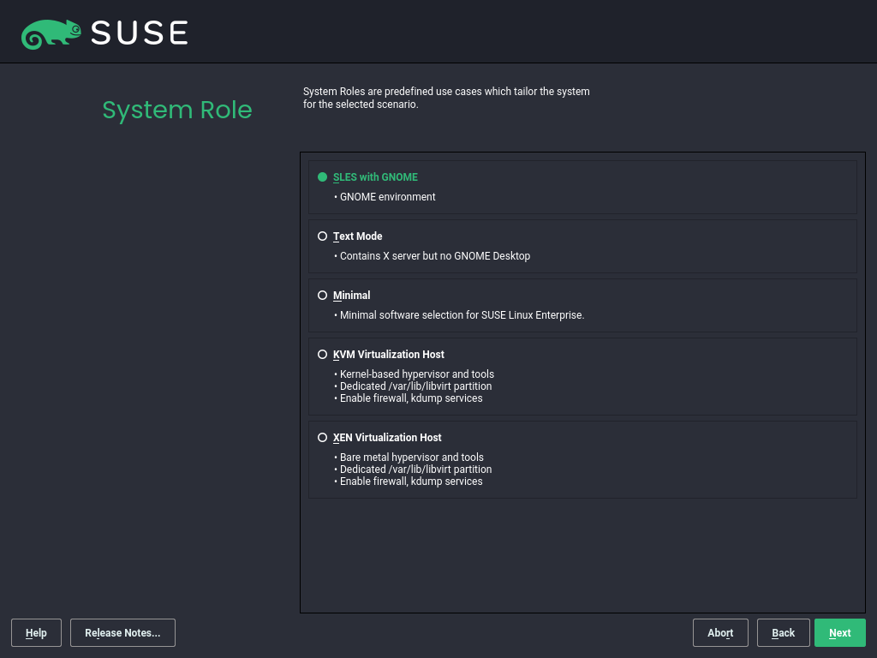Select XEN Virtualization Host radio button

[323, 438]
